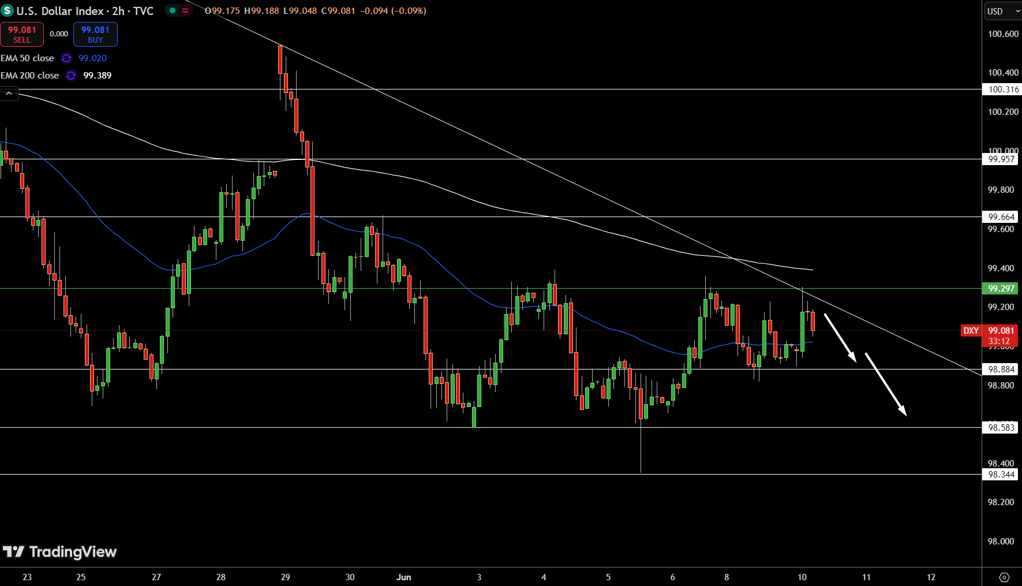Click date 12 on the time axis
1022x586 pixels.
[931, 577]
